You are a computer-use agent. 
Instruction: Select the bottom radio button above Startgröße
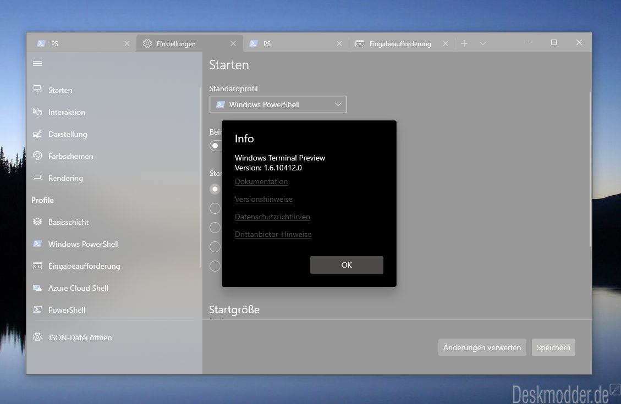(215, 266)
